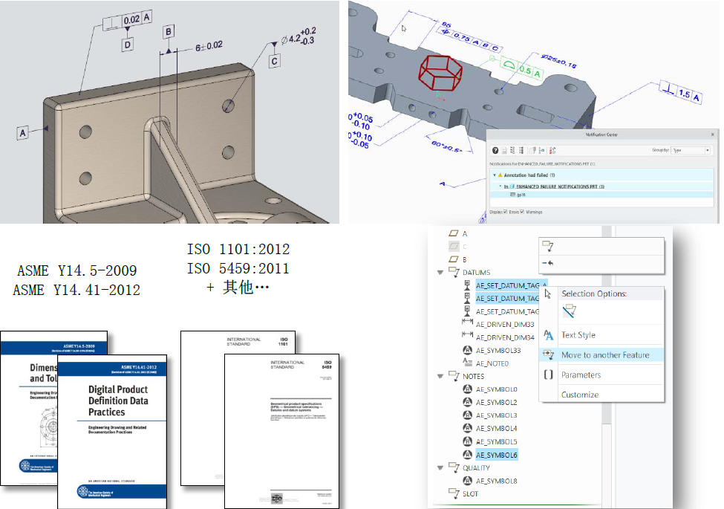Select AE_SYMBOL8 under QUALITY
Viewport: 724px width, 509px height.
coord(496,481)
